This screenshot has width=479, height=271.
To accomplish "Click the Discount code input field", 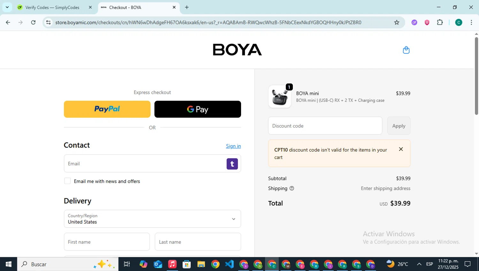I will 325,126.
